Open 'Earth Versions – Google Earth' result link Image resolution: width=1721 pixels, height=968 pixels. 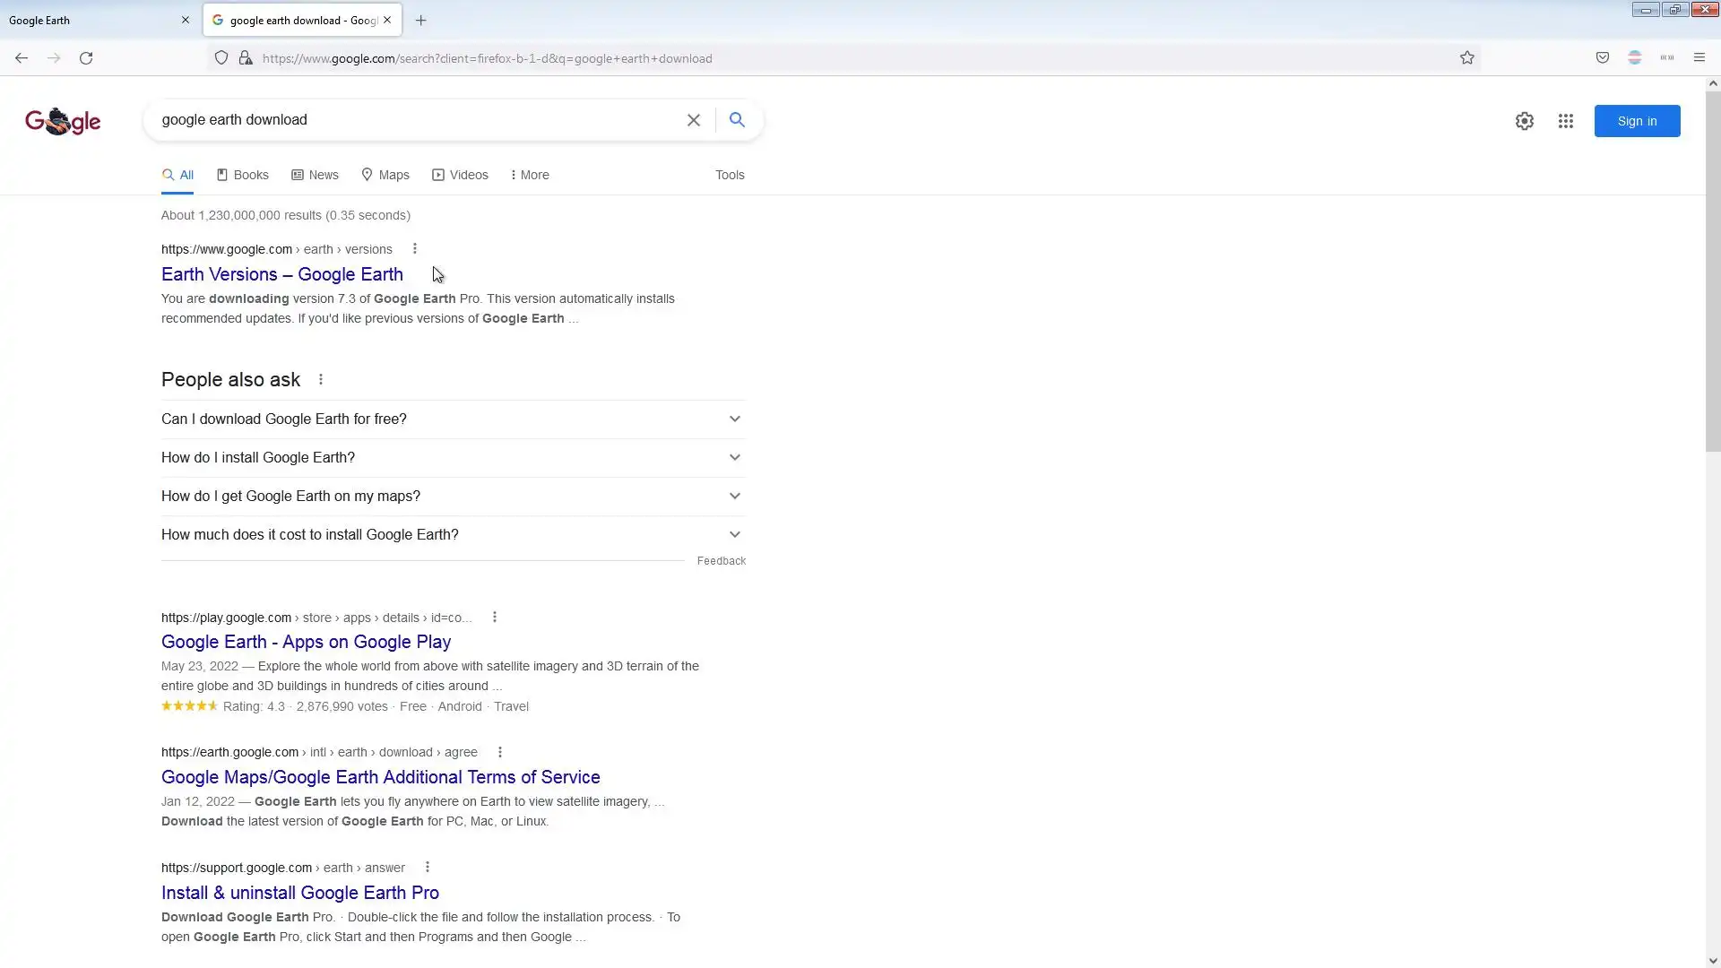tap(281, 274)
